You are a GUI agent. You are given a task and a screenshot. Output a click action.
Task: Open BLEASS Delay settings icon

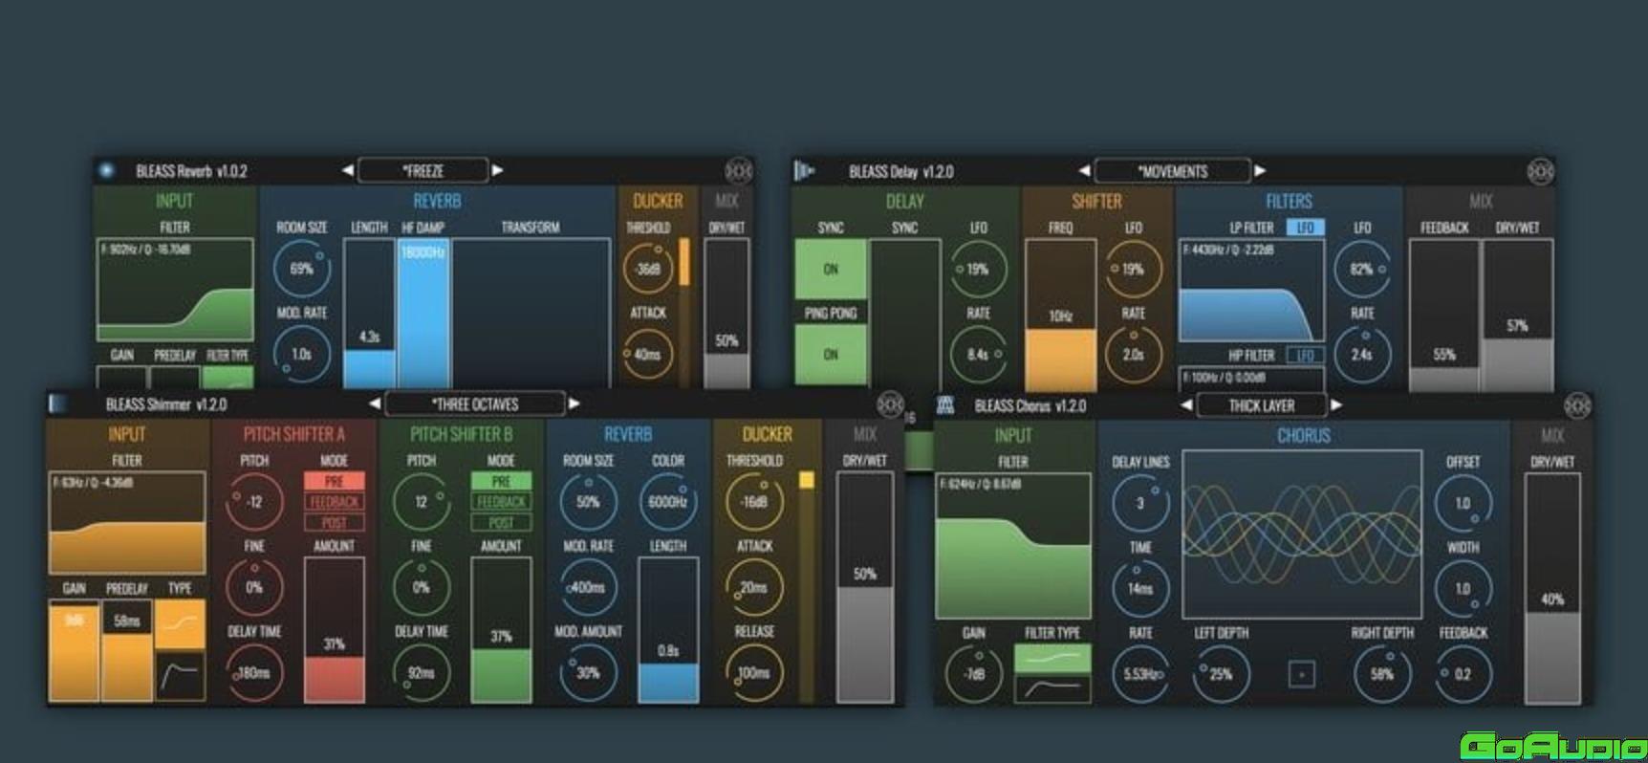(x=1540, y=171)
